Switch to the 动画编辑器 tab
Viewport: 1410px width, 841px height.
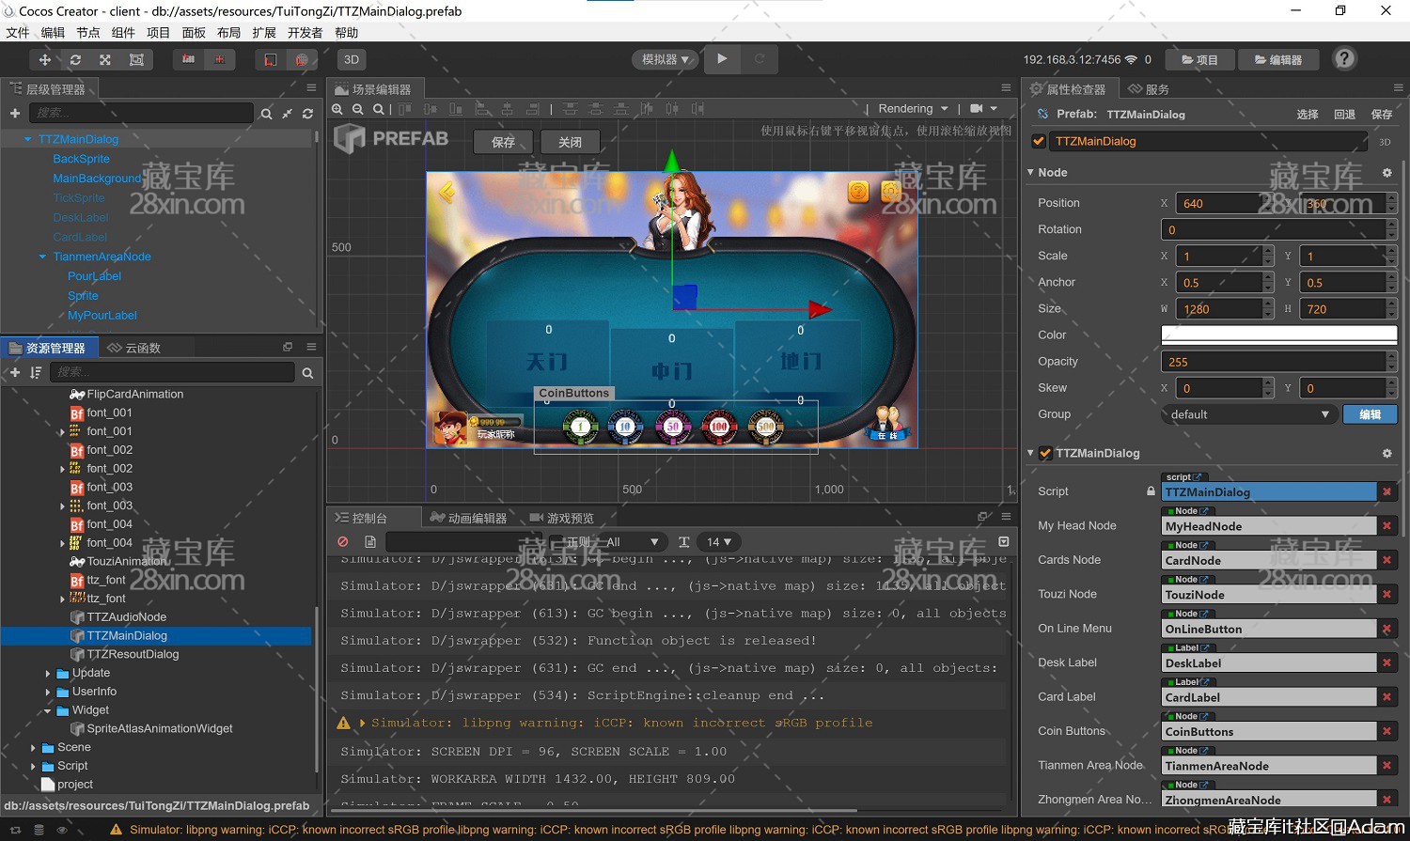[x=468, y=518]
